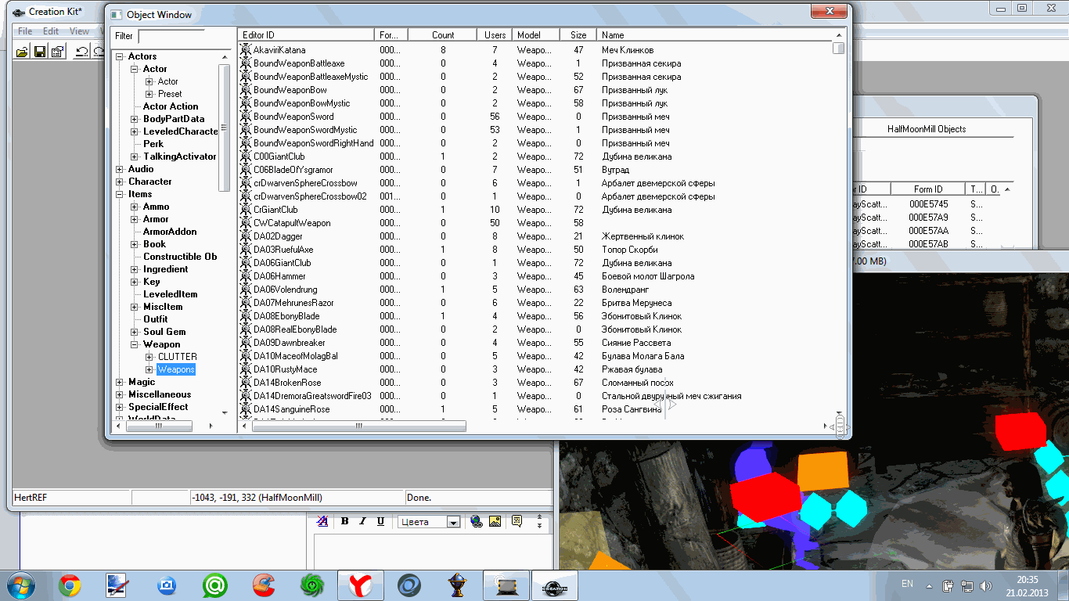This screenshot has width=1069, height=601.
Task: Toggle underline formatting in the text editor
Action: pos(380,521)
